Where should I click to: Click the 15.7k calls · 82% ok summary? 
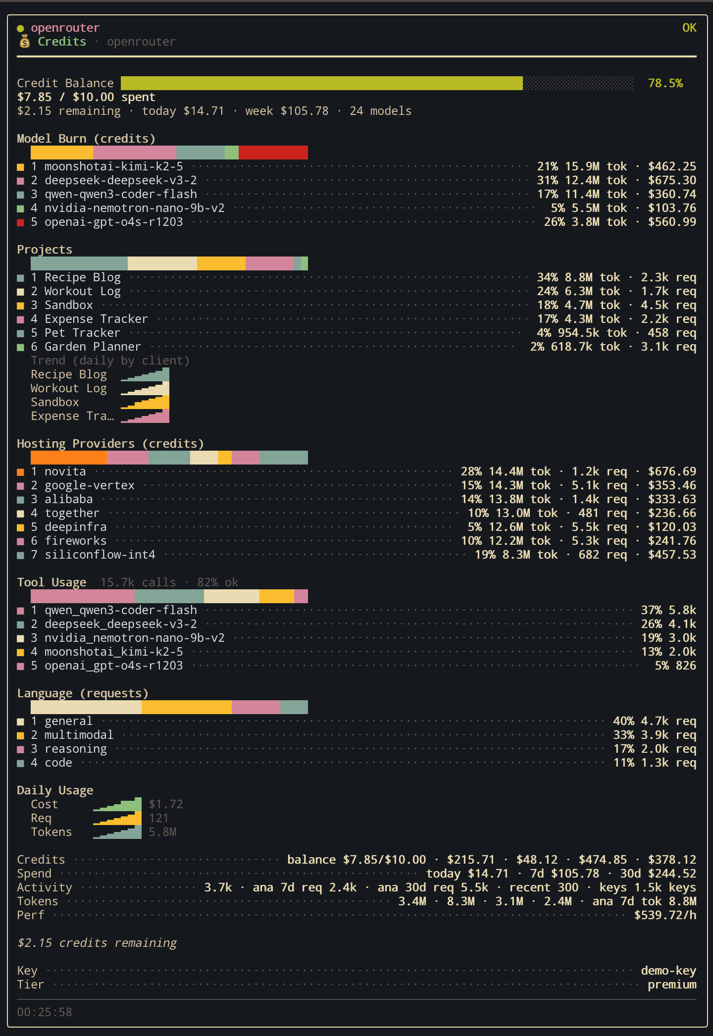[169, 582]
